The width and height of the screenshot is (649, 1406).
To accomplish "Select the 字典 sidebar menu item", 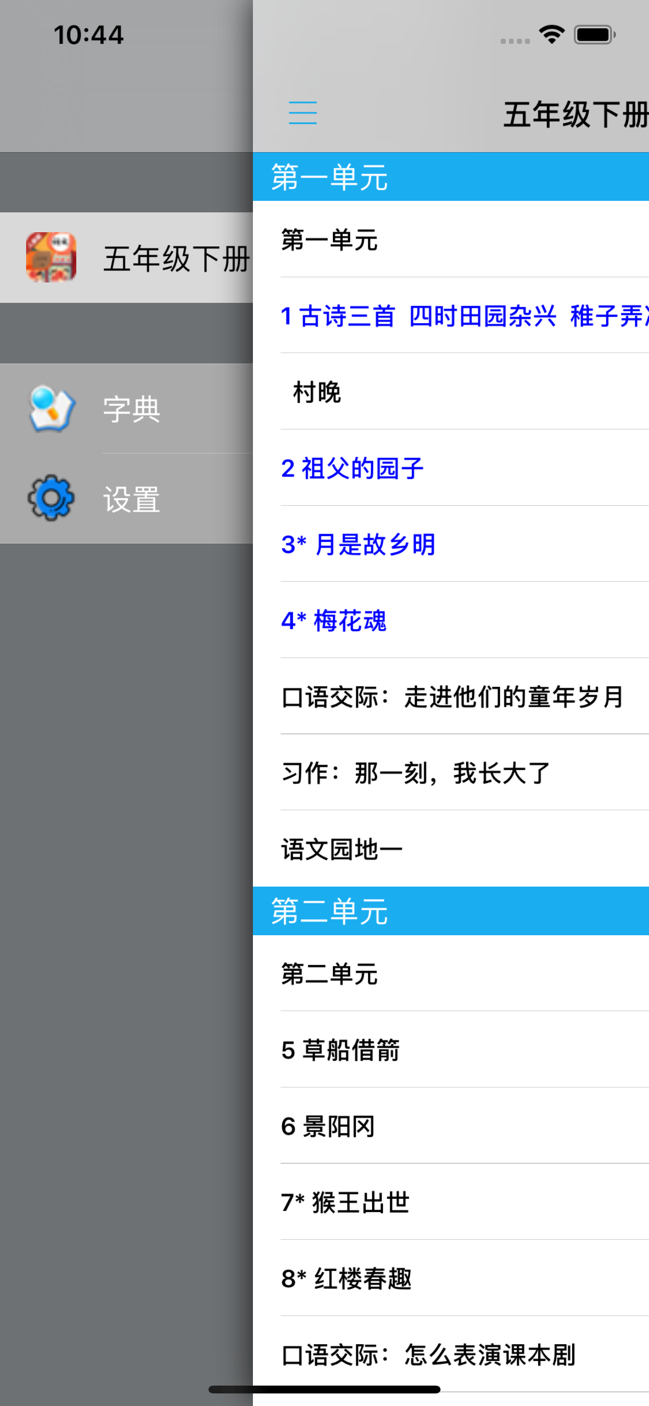I will 126,409.
